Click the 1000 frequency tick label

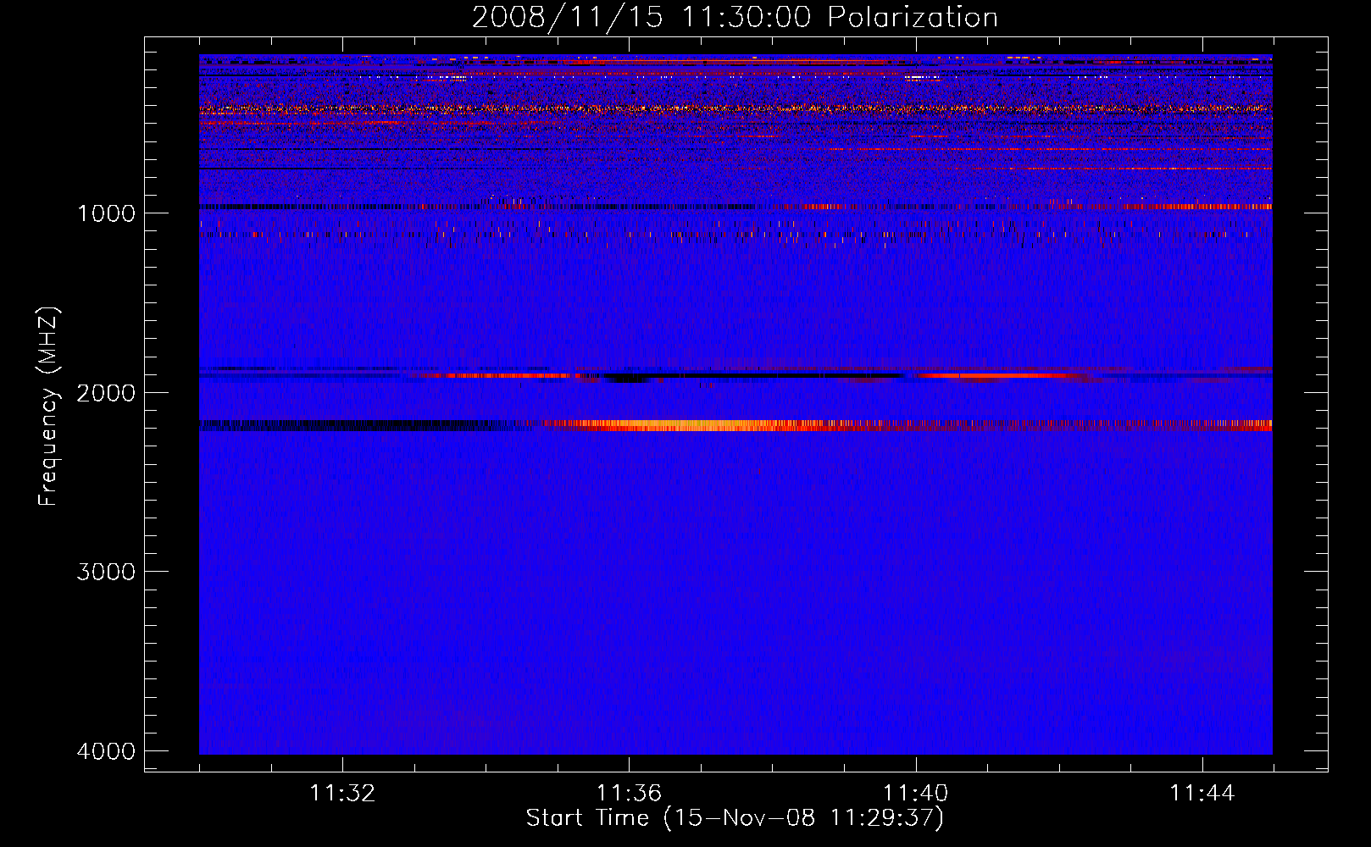pyautogui.click(x=106, y=213)
